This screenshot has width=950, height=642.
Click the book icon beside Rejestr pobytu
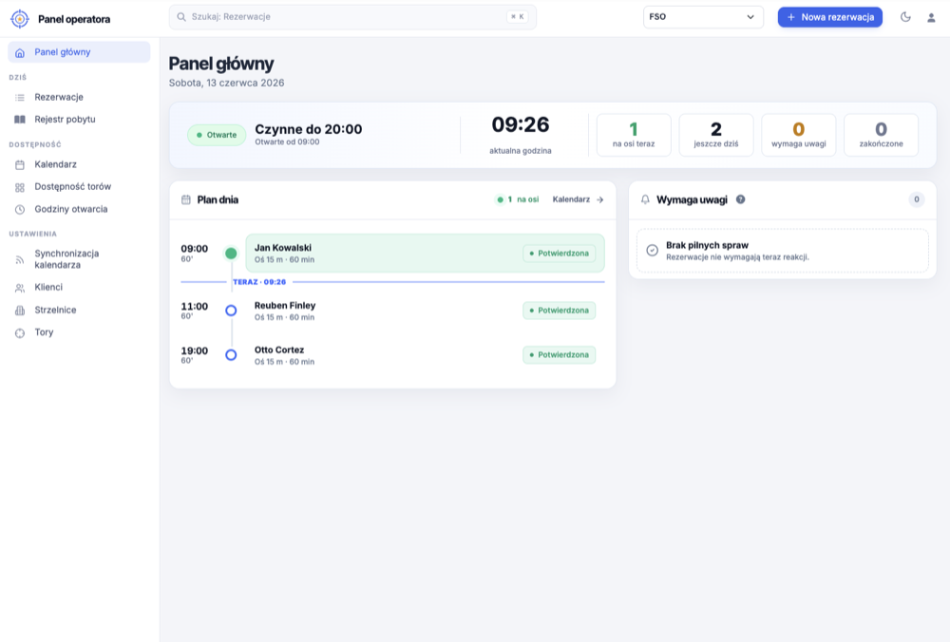click(20, 120)
